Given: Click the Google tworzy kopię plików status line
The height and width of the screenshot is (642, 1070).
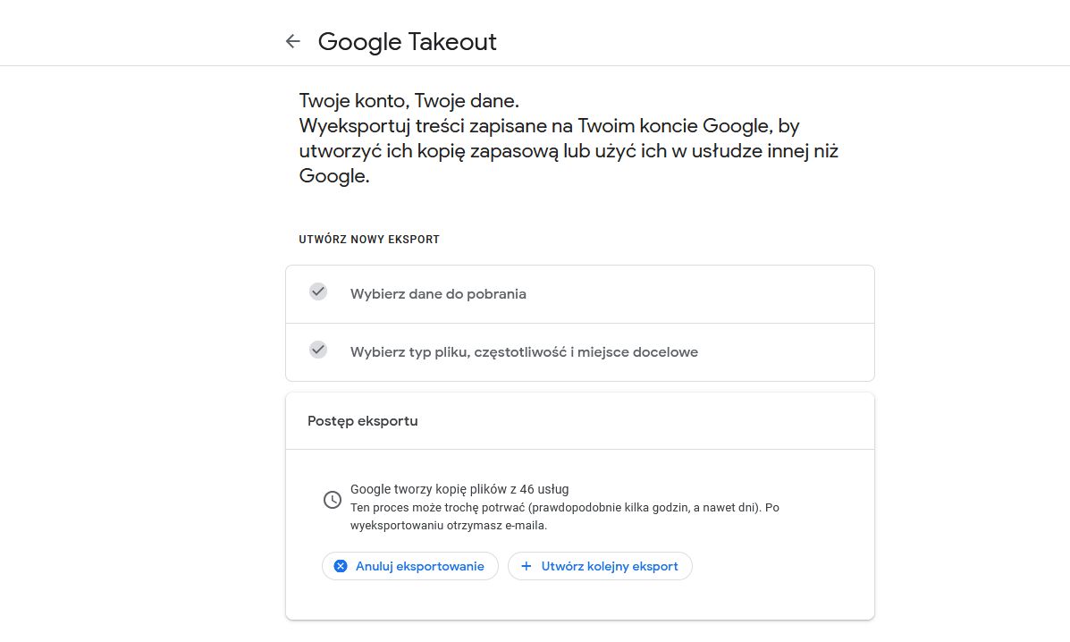Looking at the screenshot, I should pyautogui.click(x=459, y=489).
